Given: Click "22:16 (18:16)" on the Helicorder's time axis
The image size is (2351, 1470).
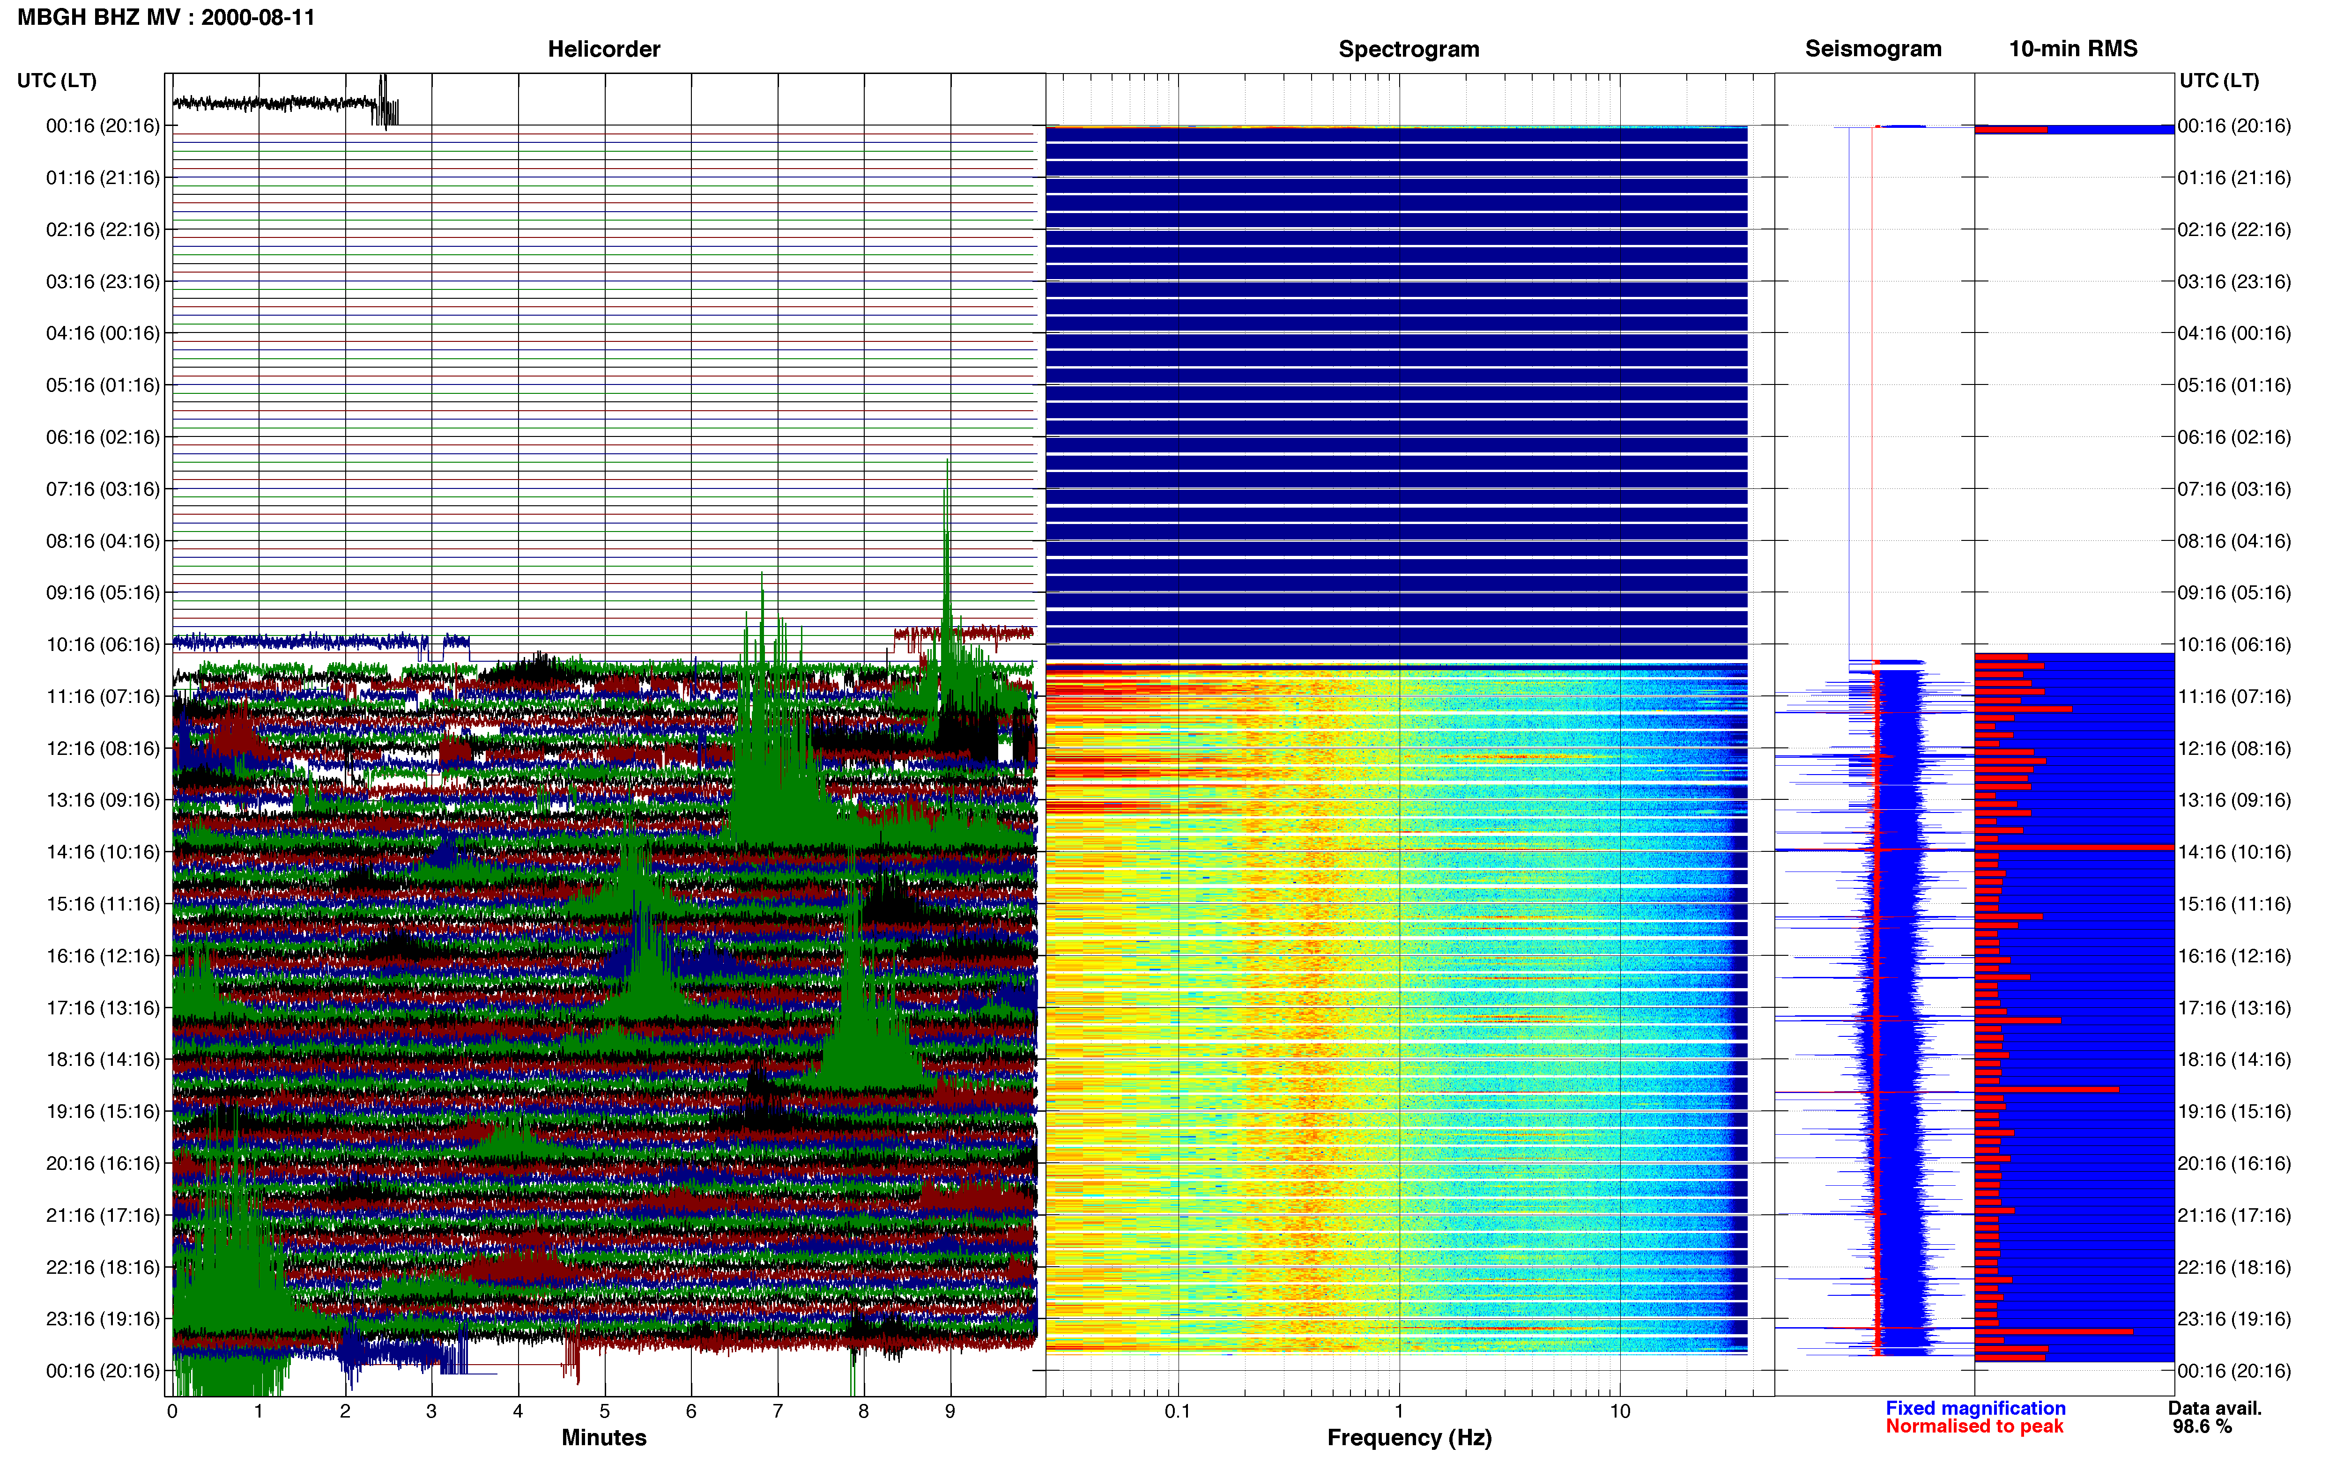Looking at the screenshot, I should [x=103, y=1267].
